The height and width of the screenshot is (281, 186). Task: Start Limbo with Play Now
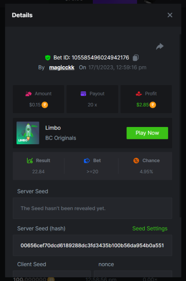147,133
